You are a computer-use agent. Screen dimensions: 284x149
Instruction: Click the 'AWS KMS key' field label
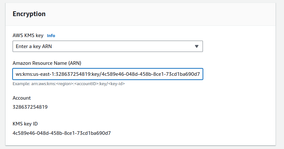[x=28, y=35]
